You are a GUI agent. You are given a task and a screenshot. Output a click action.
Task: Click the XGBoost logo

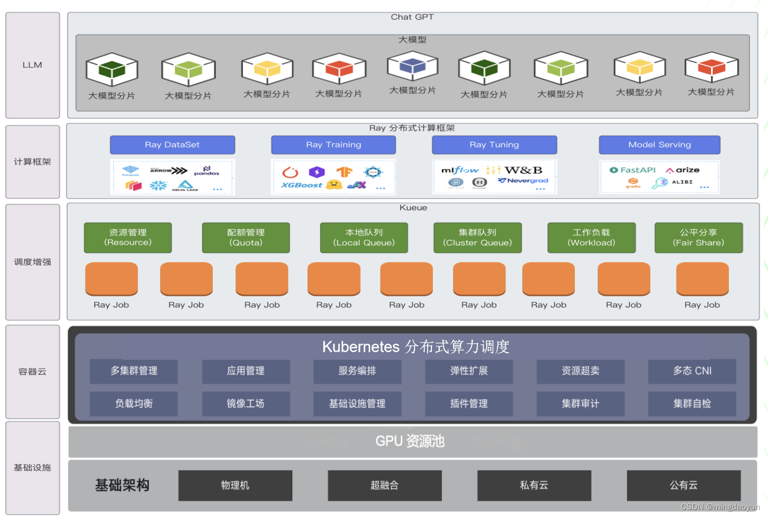(x=301, y=185)
